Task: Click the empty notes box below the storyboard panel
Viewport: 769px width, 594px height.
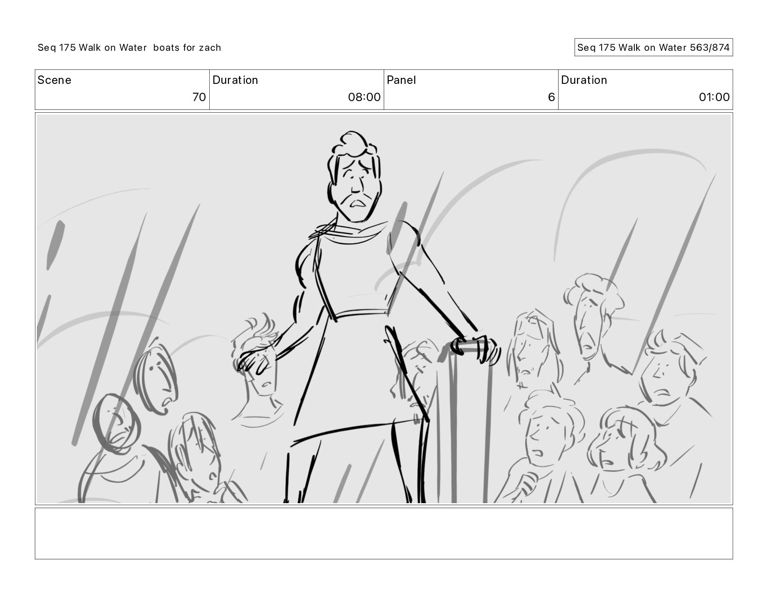Action: tap(384, 533)
